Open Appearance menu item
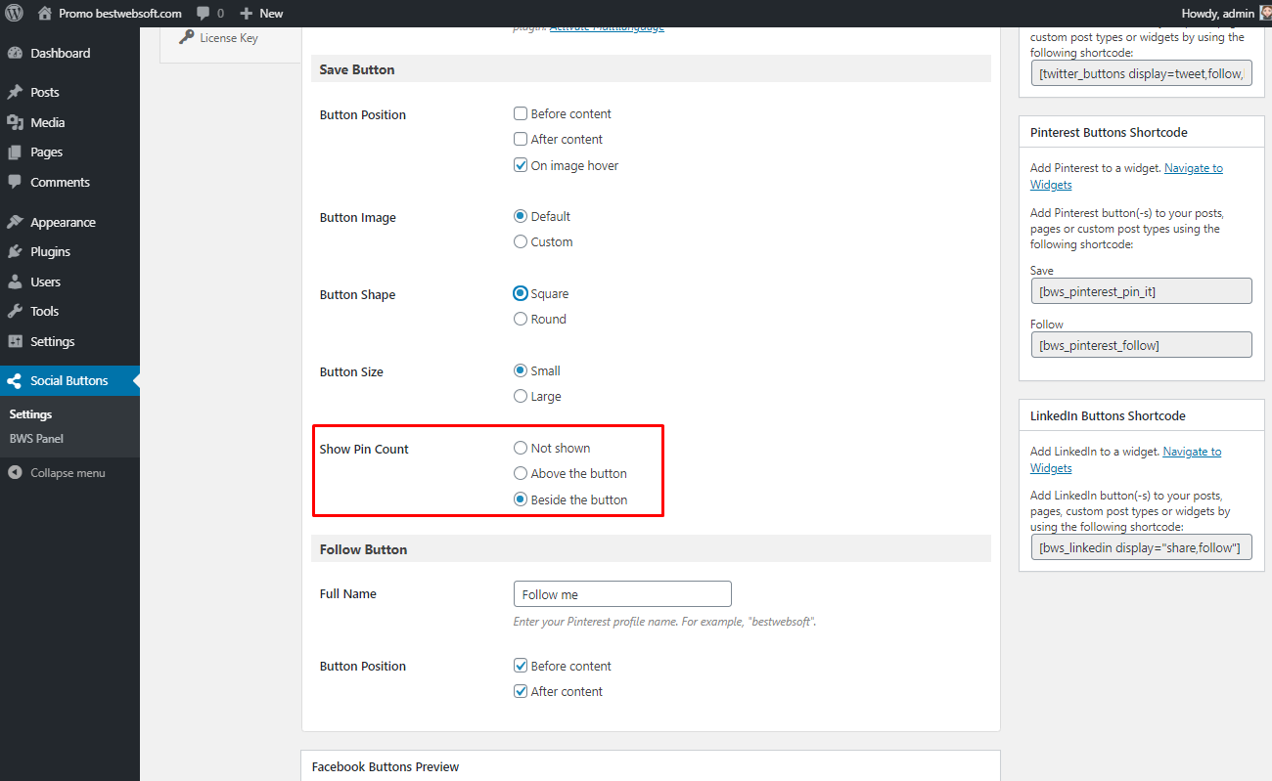The width and height of the screenshot is (1272, 781). point(69,222)
